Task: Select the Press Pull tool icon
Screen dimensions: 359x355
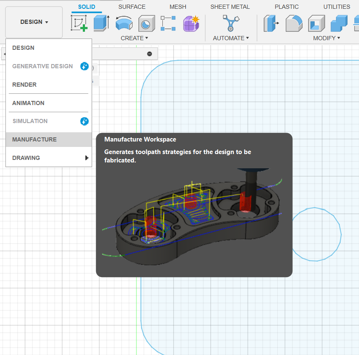Action: coord(271,23)
